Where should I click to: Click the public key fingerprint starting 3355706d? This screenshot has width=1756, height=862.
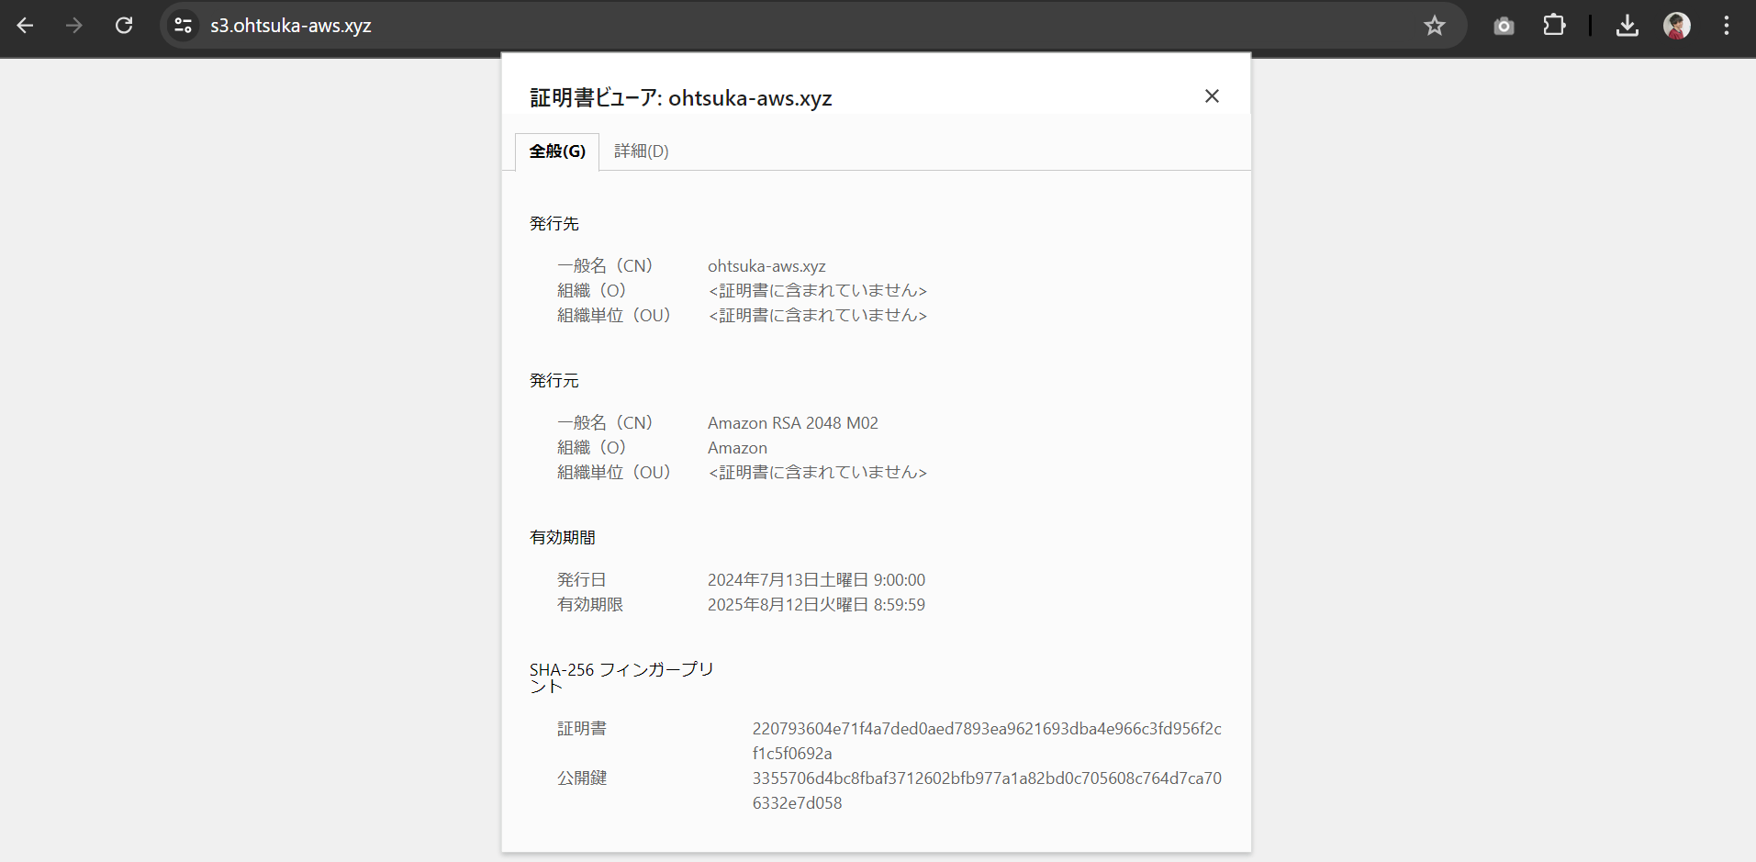(987, 790)
